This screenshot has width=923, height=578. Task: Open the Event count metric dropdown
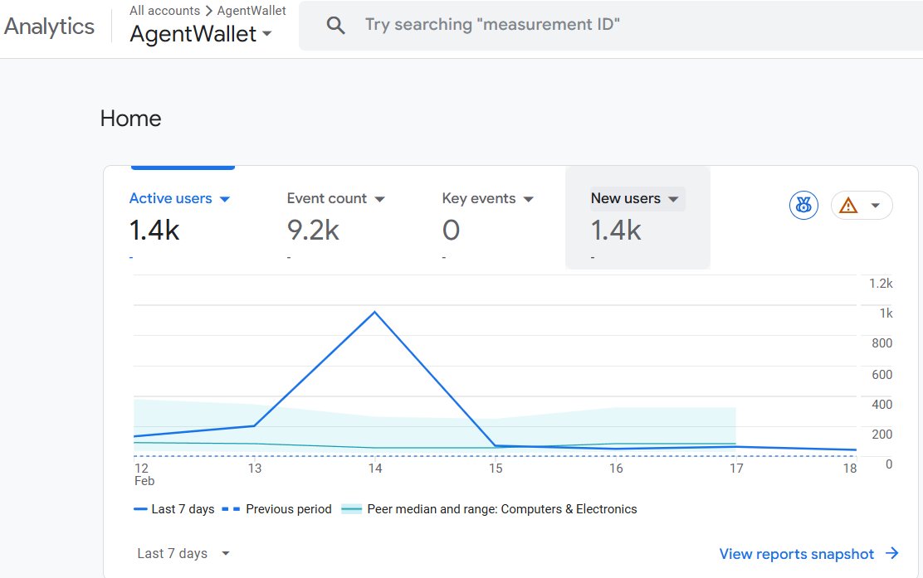[x=379, y=199]
